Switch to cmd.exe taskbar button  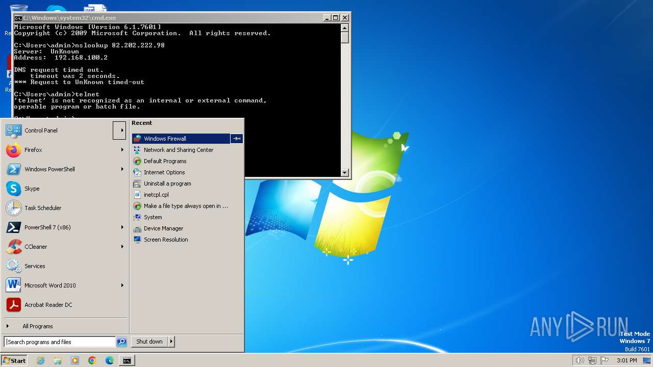tap(127, 360)
